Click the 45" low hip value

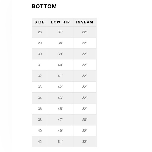coord(61,109)
